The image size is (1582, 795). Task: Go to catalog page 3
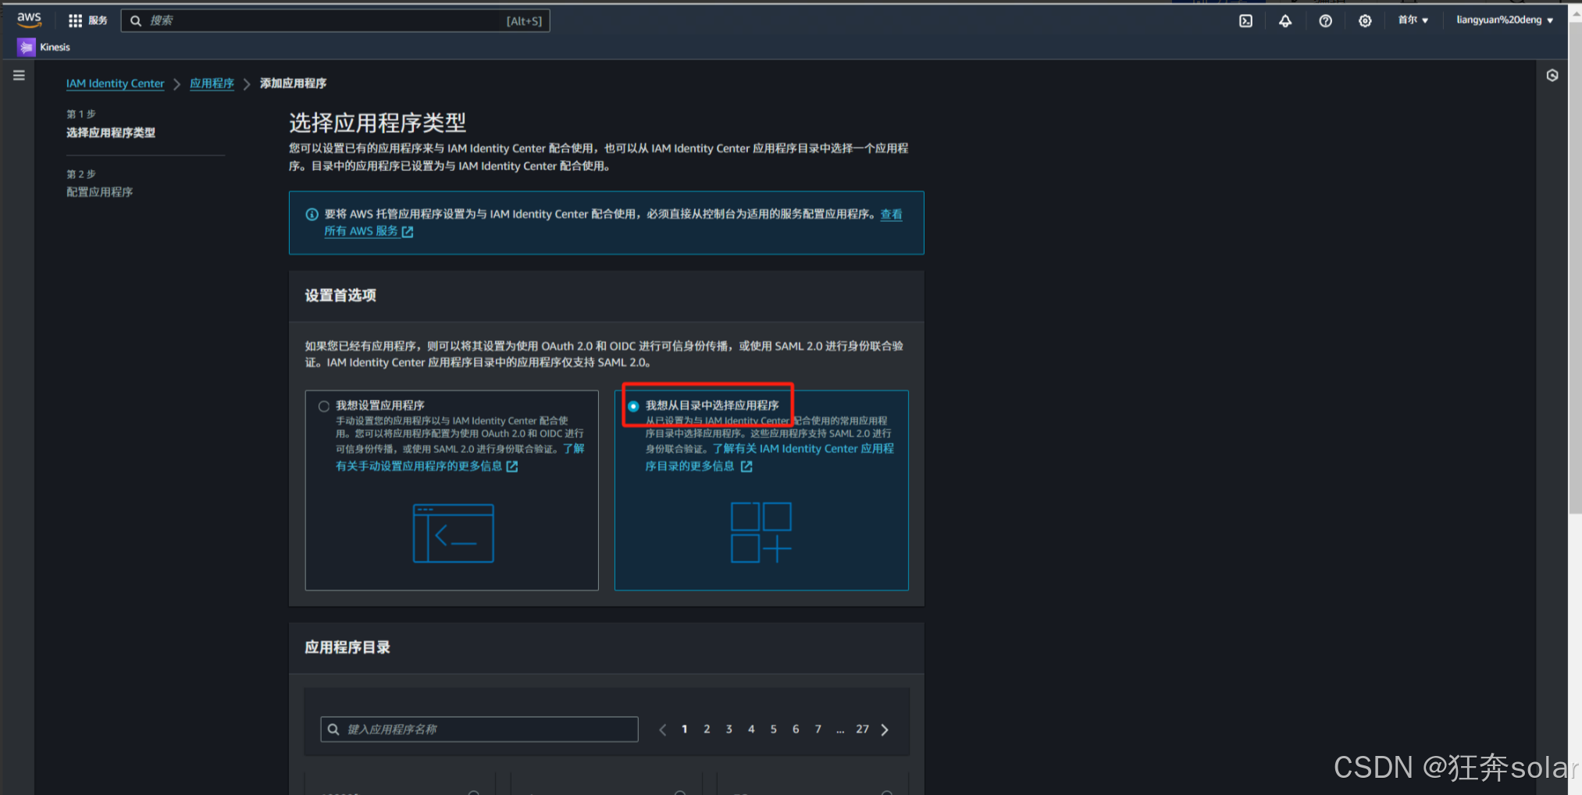click(x=729, y=729)
